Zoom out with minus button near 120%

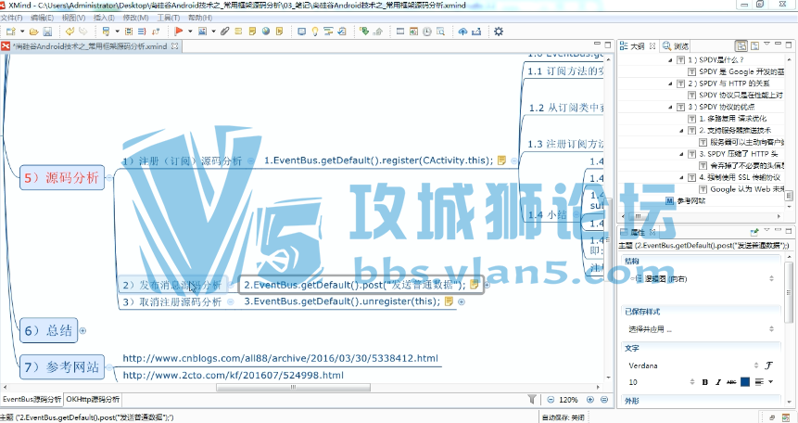[551, 400]
